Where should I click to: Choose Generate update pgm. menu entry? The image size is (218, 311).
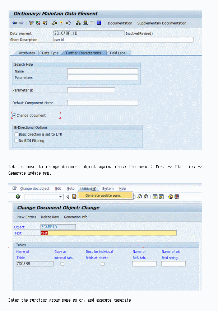[105, 195]
